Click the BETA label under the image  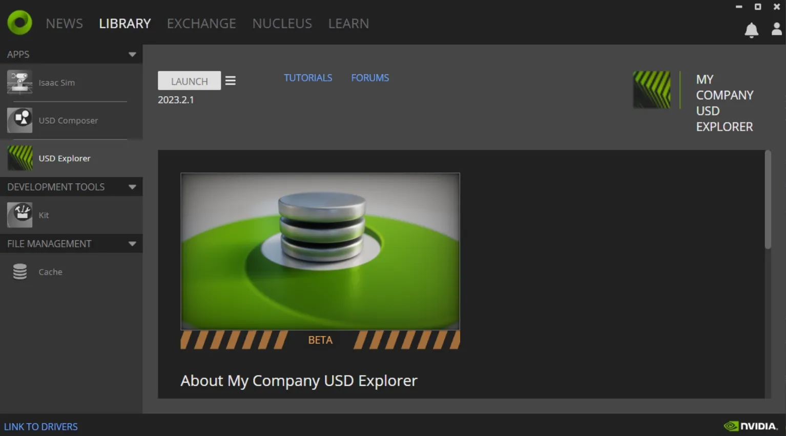pos(320,340)
